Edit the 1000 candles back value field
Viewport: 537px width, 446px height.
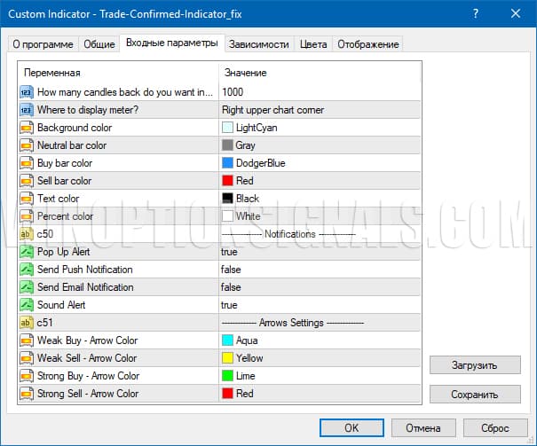[234, 92]
